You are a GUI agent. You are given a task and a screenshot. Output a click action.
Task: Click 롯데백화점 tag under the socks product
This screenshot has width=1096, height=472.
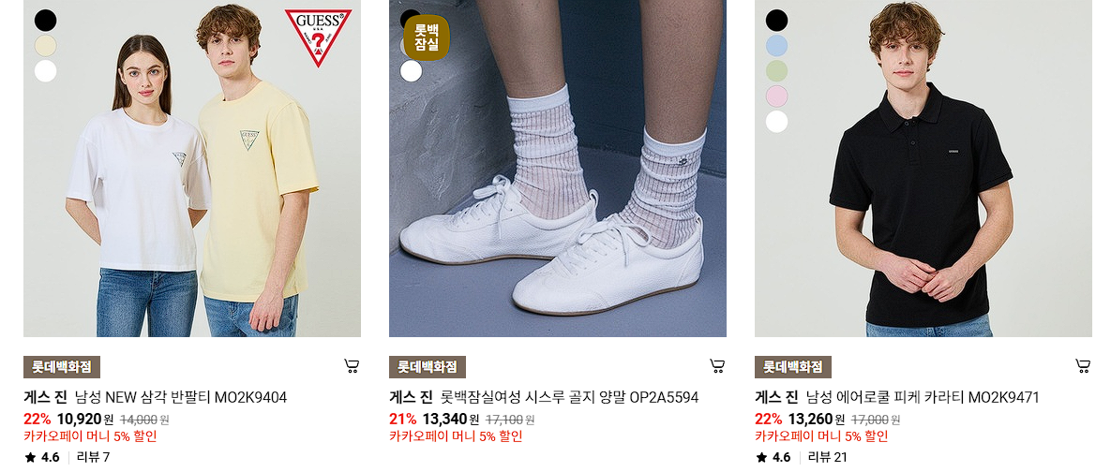[x=428, y=367]
